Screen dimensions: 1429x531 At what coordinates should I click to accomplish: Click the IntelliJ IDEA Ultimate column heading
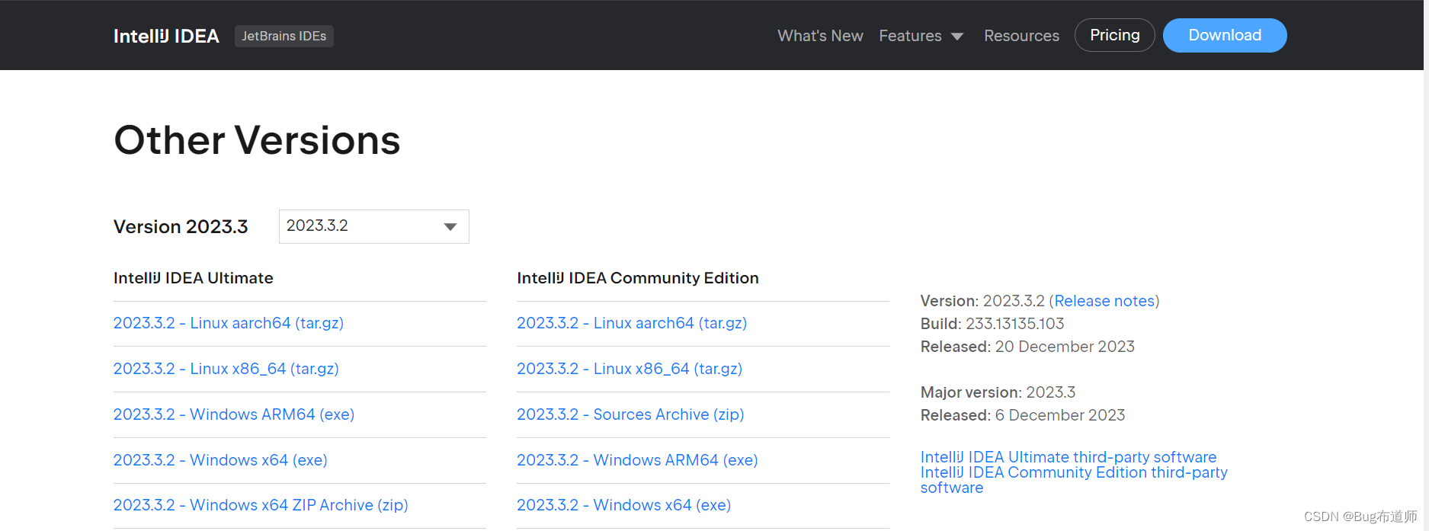pyautogui.click(x=194, y=278)
